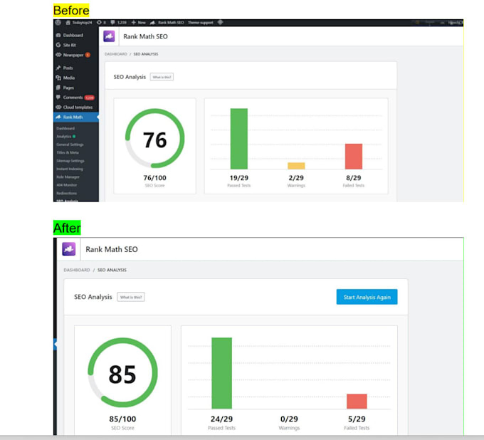Click the red Failed Tests bar above 5/29
The height and width of the screenshot is (440, 484).
coord(357,402)
